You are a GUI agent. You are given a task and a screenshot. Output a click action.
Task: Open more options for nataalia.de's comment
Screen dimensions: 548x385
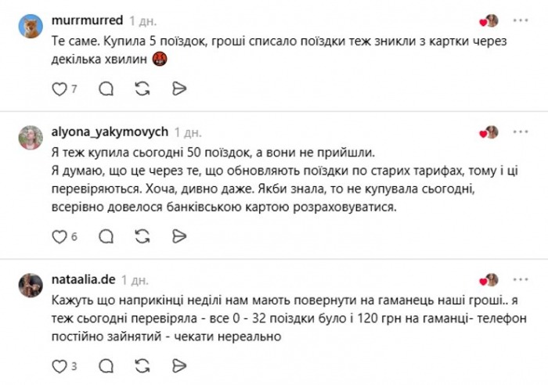521,279
